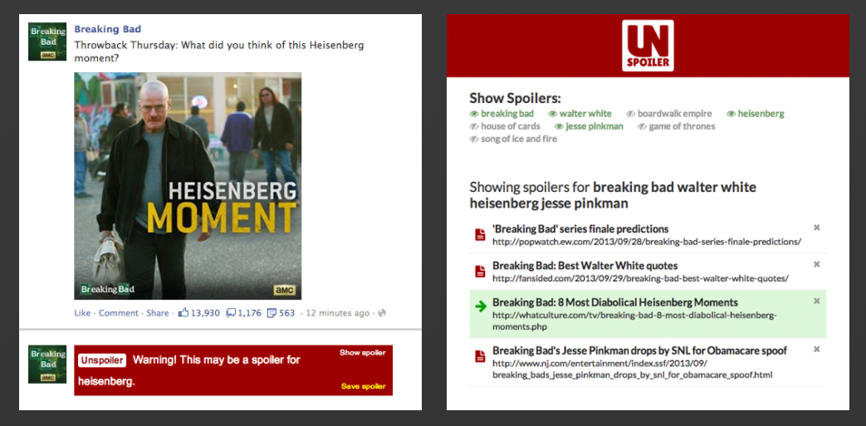866x426 pixels.
Task: Click the popwatch.ew.com URL text
Action: click(647, 242)
